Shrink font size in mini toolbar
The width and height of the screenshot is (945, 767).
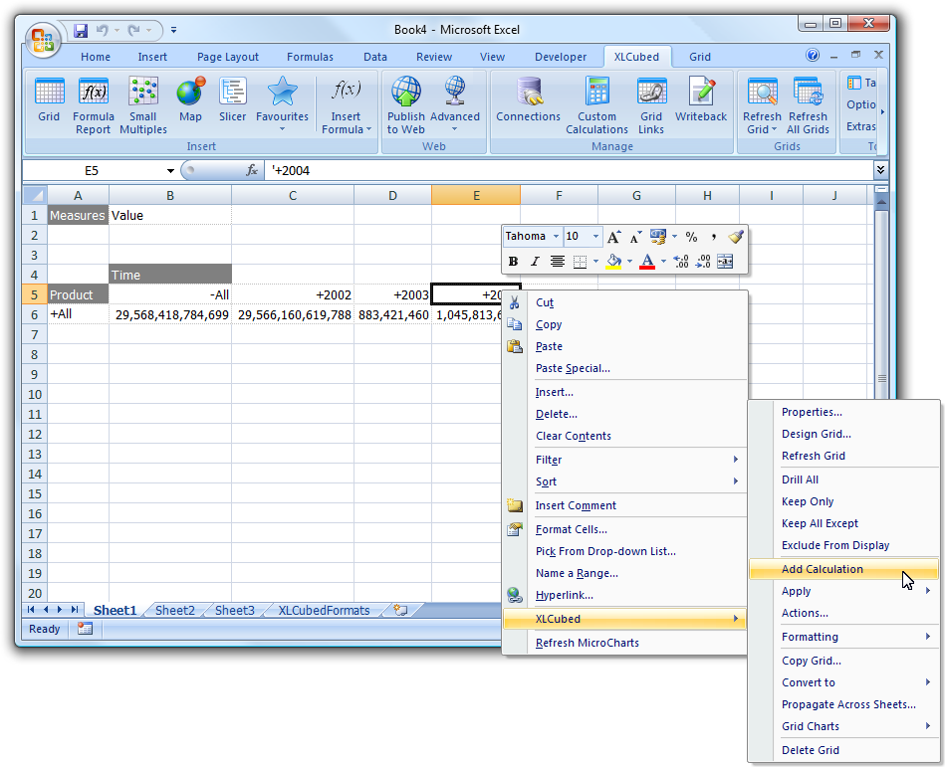[x=636, y=237]
